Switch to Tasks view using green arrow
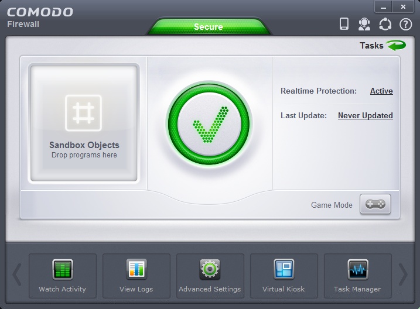 [x=396, y=46]
